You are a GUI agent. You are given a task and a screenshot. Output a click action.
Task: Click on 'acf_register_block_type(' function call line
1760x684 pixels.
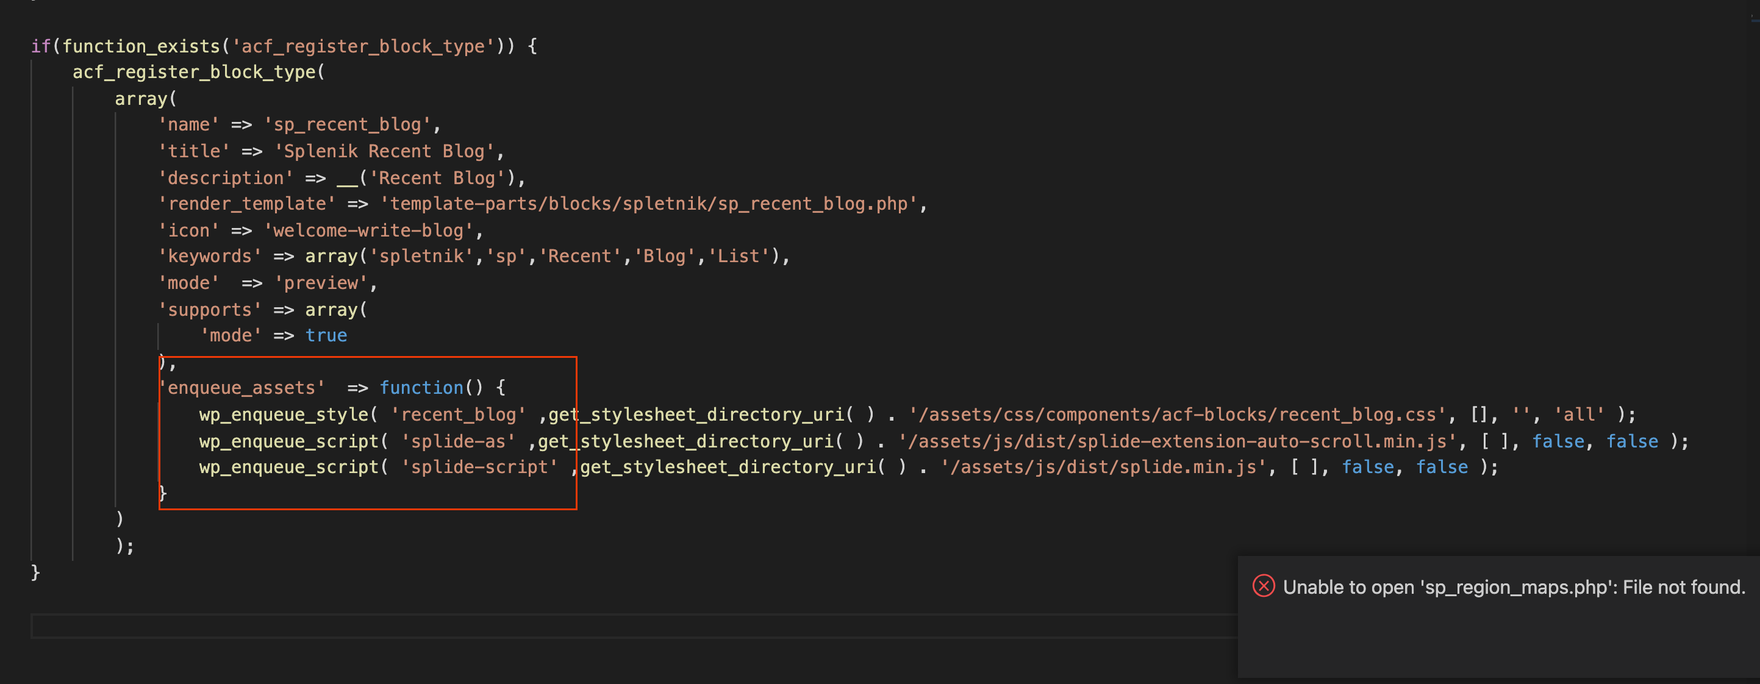coord(198,72)
